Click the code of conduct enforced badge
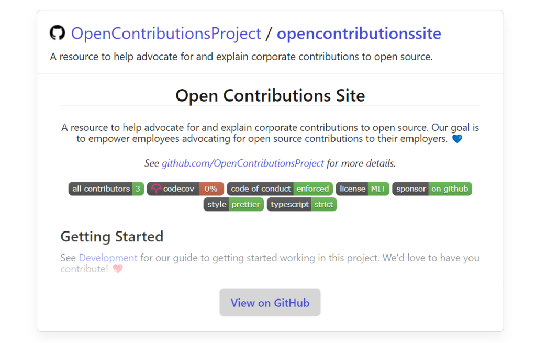This screenshot has width=536, height=343. coord(280,189)
